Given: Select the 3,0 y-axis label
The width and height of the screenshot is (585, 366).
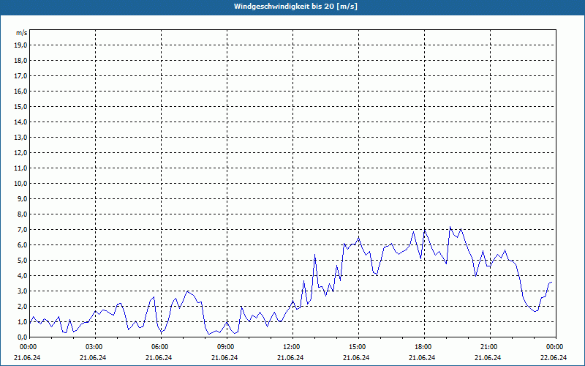Looking at the screenshot, I should pyautogui.click(x=22, y=291).
